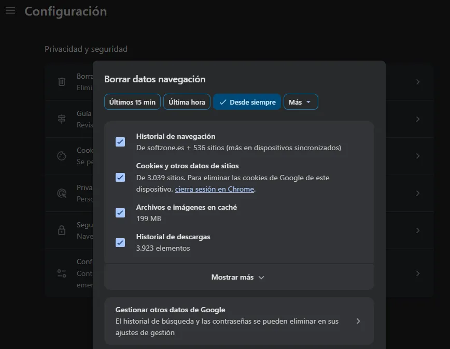Viewport: 450px width, 349px height.
Task: Click the cierra sesión en Chrome link
Action: (x=215, y=188)
